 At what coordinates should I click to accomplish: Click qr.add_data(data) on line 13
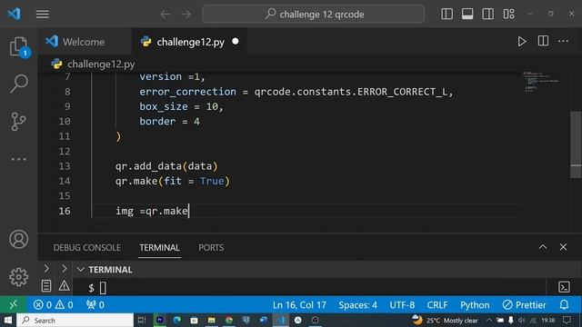point(166,166)
